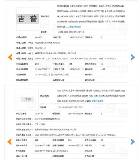Open 查看详细信息 link in the 吉普 record

pos(75,27)
